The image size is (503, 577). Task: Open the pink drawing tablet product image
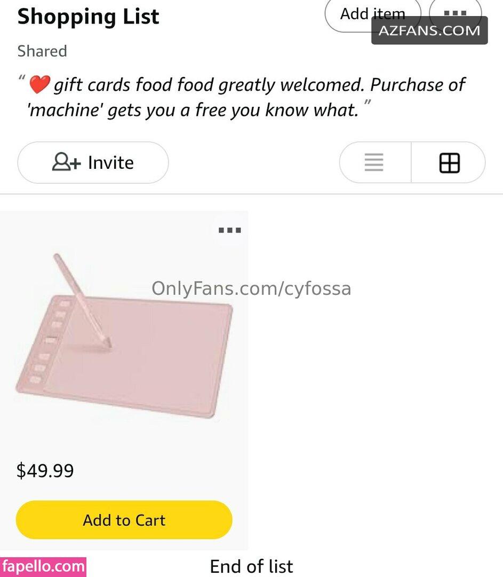point(124,336)
